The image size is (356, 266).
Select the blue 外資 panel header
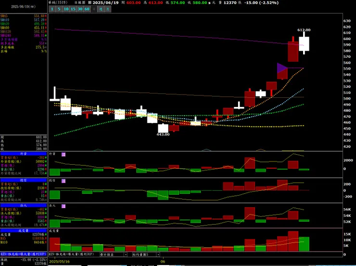click(24, 154)
